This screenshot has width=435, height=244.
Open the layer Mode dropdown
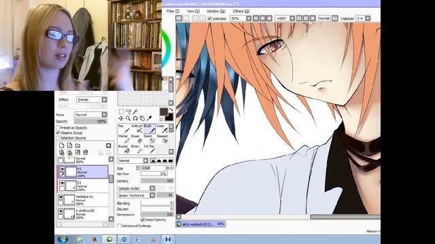click(90, 115)
